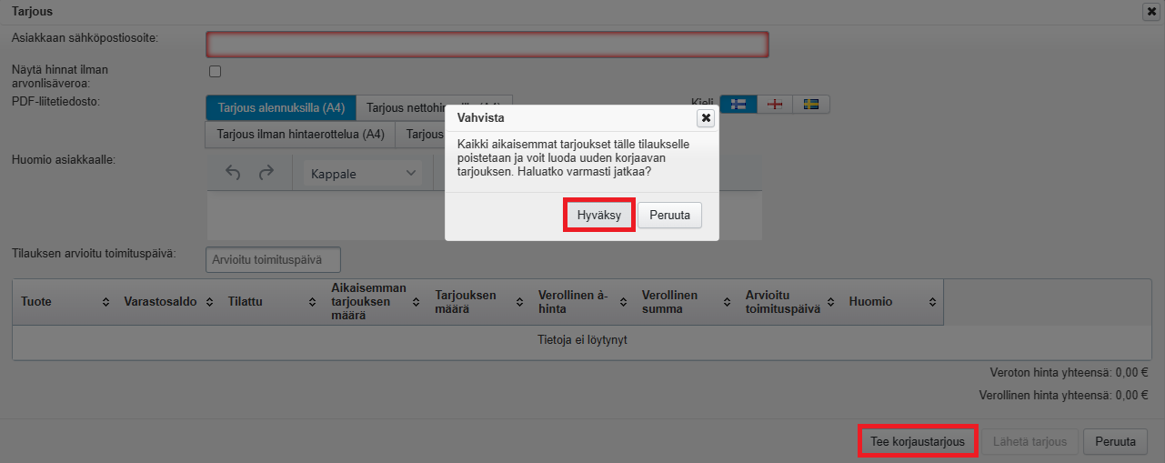The image size is (1165, 463).
Task: Select the English flag language option
Action: click(775, 105)
